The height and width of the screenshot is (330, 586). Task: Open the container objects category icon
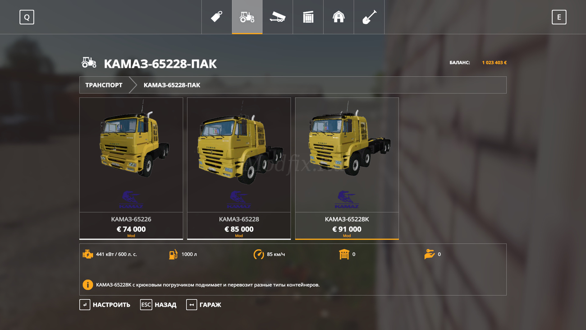pyautogui.click(x=308, y=17)
